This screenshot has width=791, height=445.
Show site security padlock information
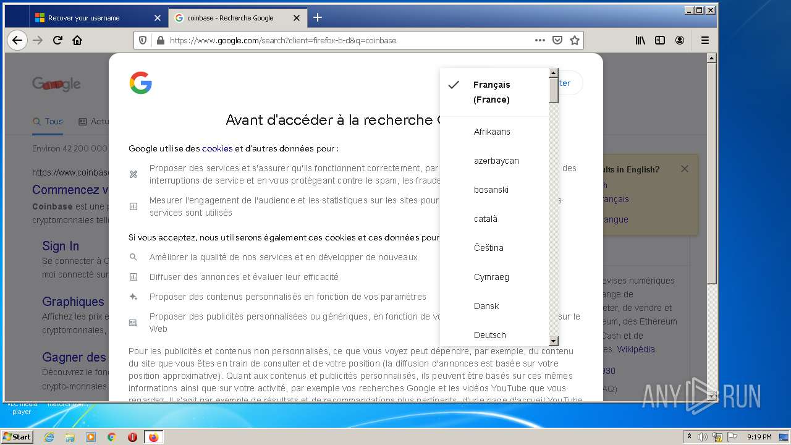tap(161, 40)
